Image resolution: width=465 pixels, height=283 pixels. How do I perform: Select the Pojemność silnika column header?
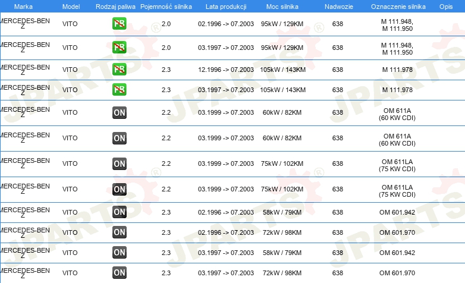tap(166, 7)
